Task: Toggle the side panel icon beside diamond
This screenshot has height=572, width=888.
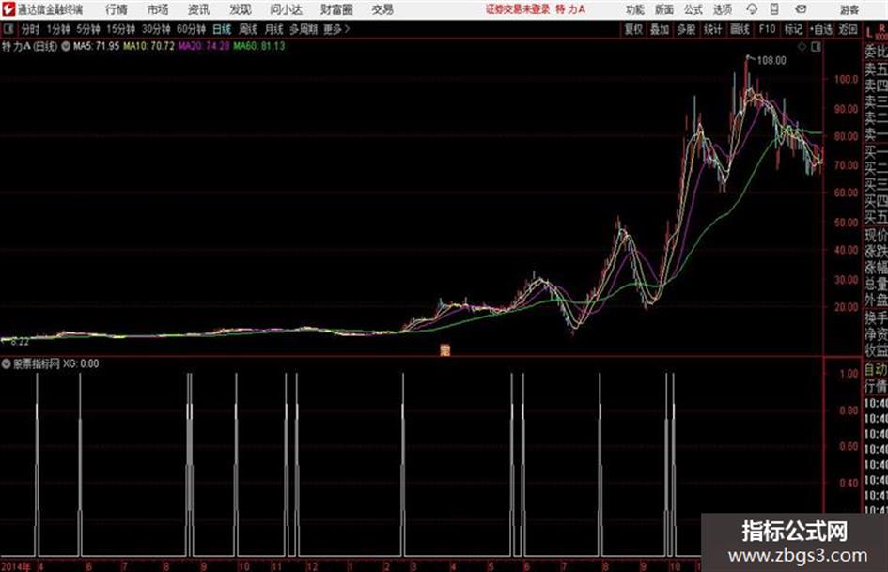Action: [x=816, y=47]
